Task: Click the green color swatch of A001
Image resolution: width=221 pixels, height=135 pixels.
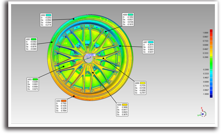Action: (34, 39)
